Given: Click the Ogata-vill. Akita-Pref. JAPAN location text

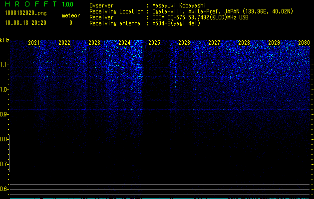Looking at the screenshot, I should tap(223, 11).
